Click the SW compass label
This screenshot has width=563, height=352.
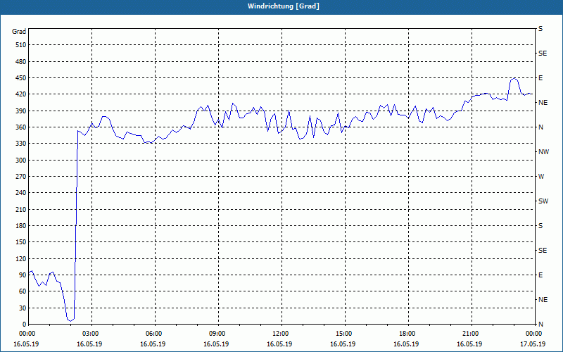pyautogui.click(x=543, y=201)
